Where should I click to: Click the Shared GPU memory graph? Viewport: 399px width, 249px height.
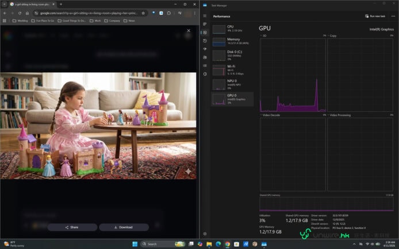[x=327, y=204]
